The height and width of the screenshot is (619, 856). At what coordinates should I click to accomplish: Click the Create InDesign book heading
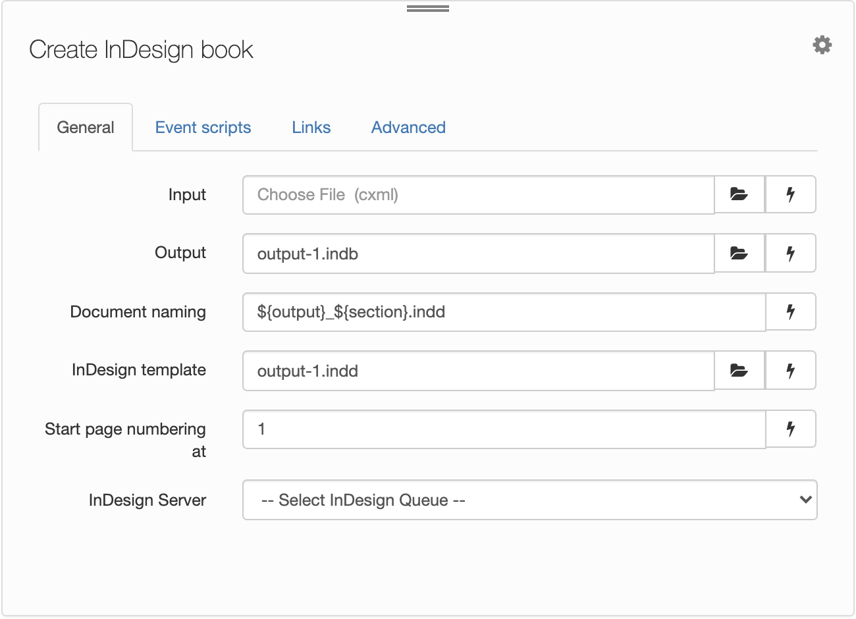pos(141,50)
